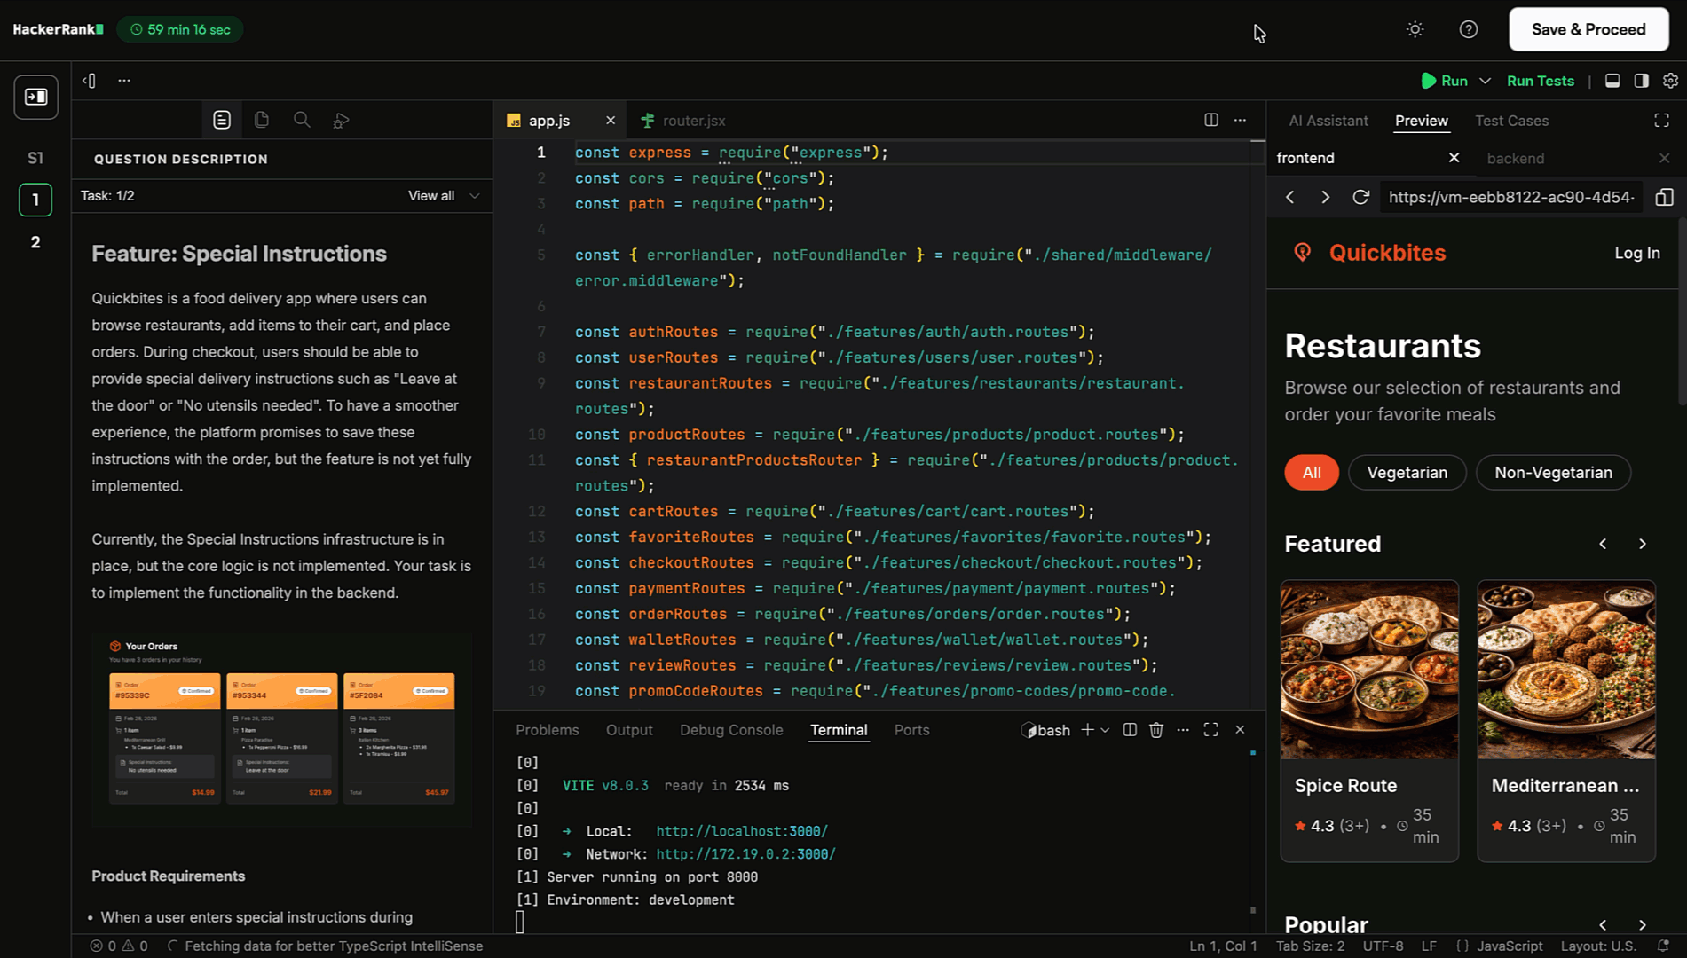Click Run Tests button
This screenshot has width=1687, height=958.
point(1540,81)
